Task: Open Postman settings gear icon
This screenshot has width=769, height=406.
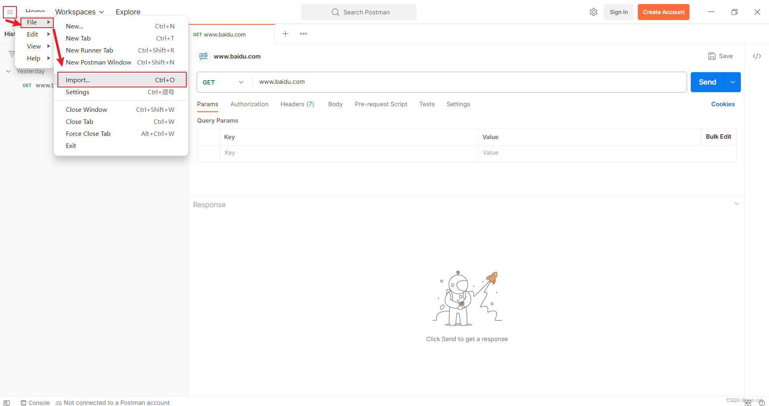Action: click(594, 12)
